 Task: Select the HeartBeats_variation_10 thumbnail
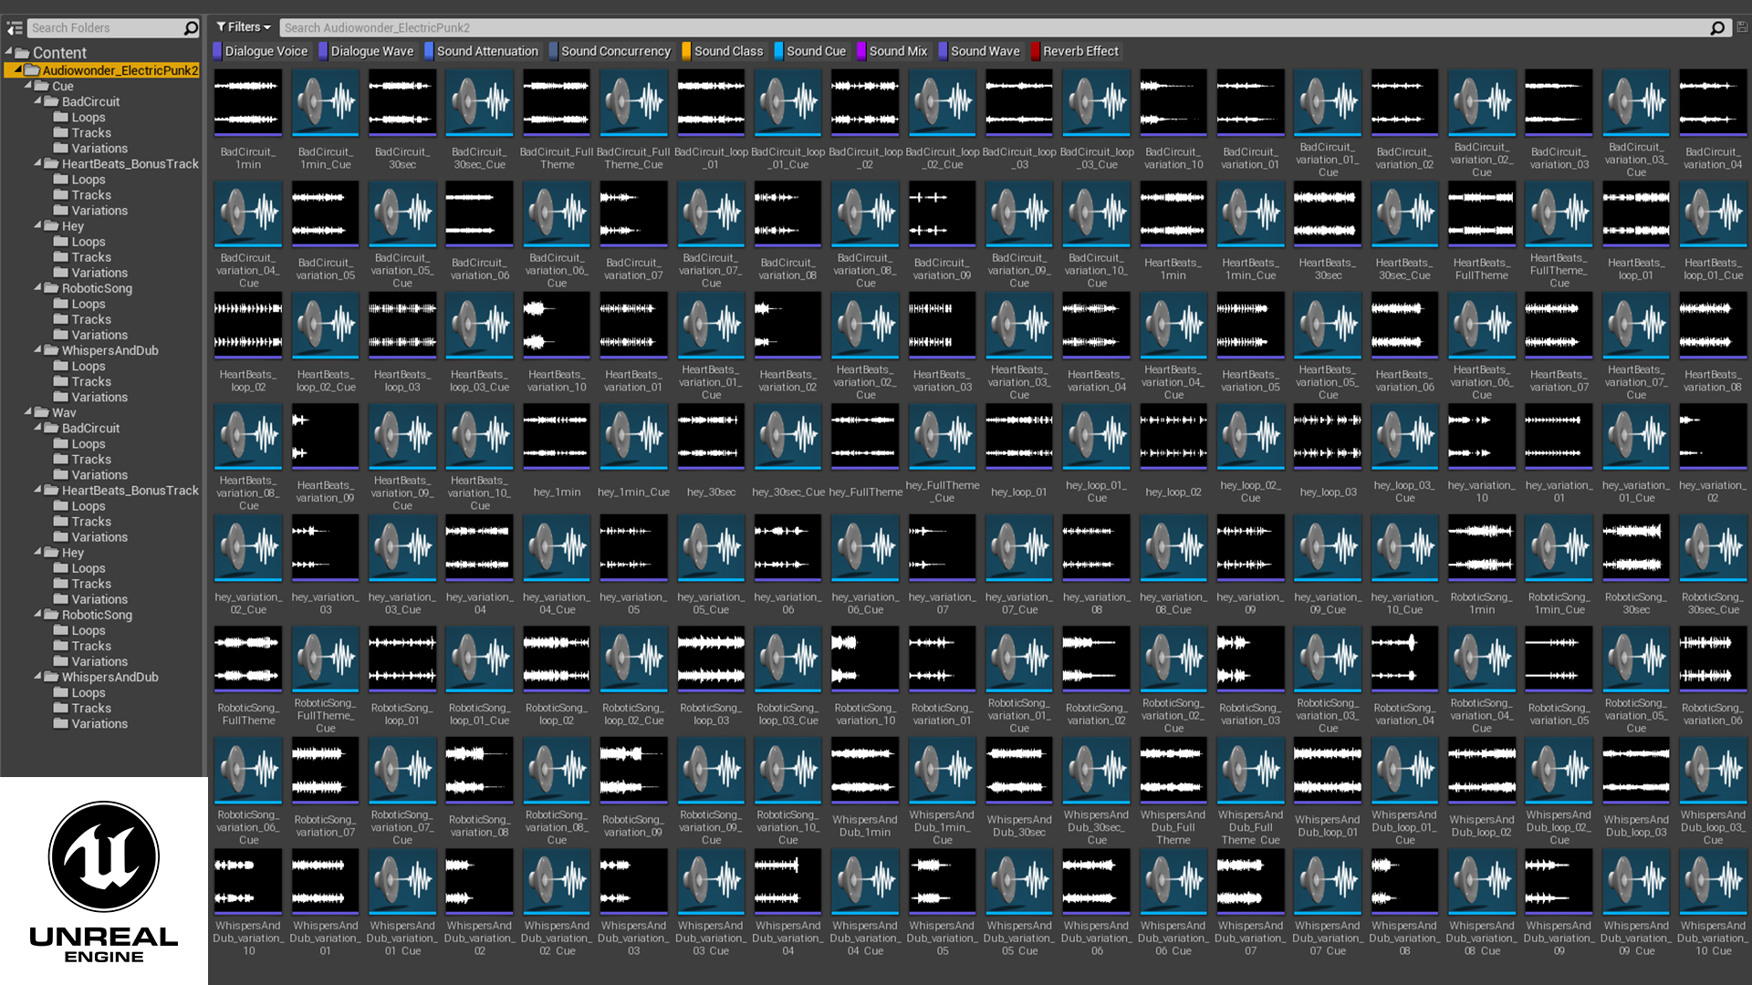click(557, 326)
